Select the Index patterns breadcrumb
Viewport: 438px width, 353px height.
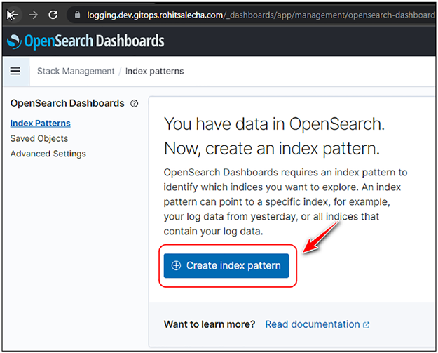154,71
